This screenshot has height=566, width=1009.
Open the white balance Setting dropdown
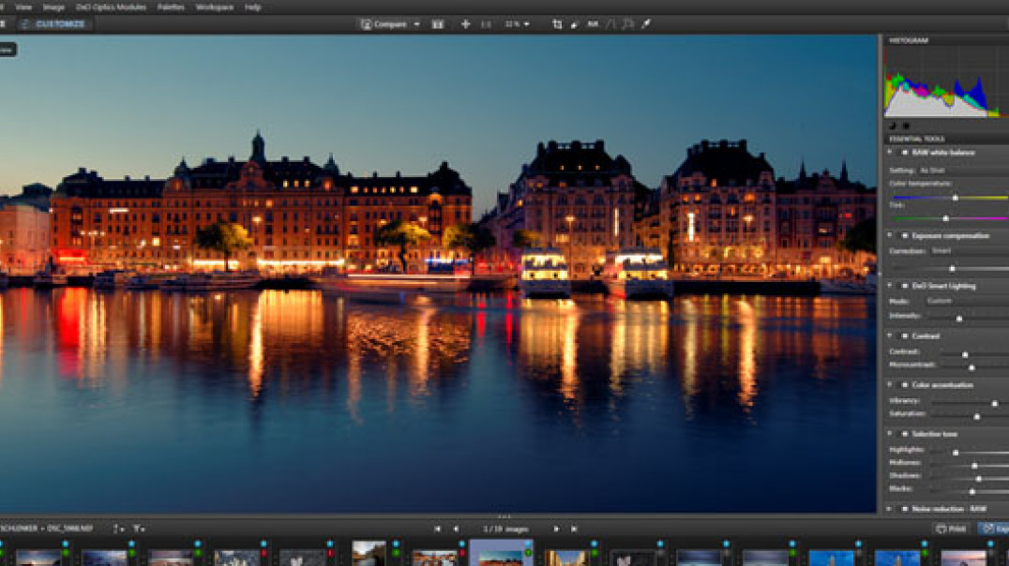962,171
